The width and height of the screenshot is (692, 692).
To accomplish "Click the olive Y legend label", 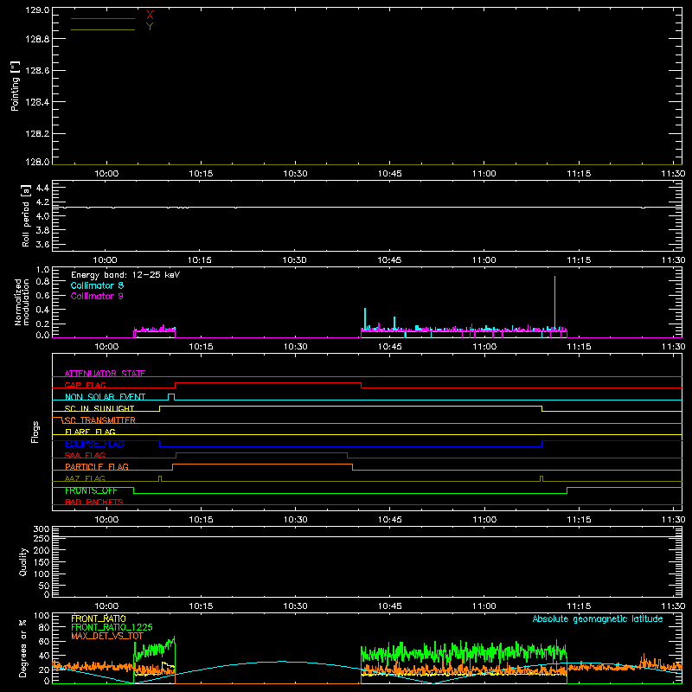I will 150,27.
